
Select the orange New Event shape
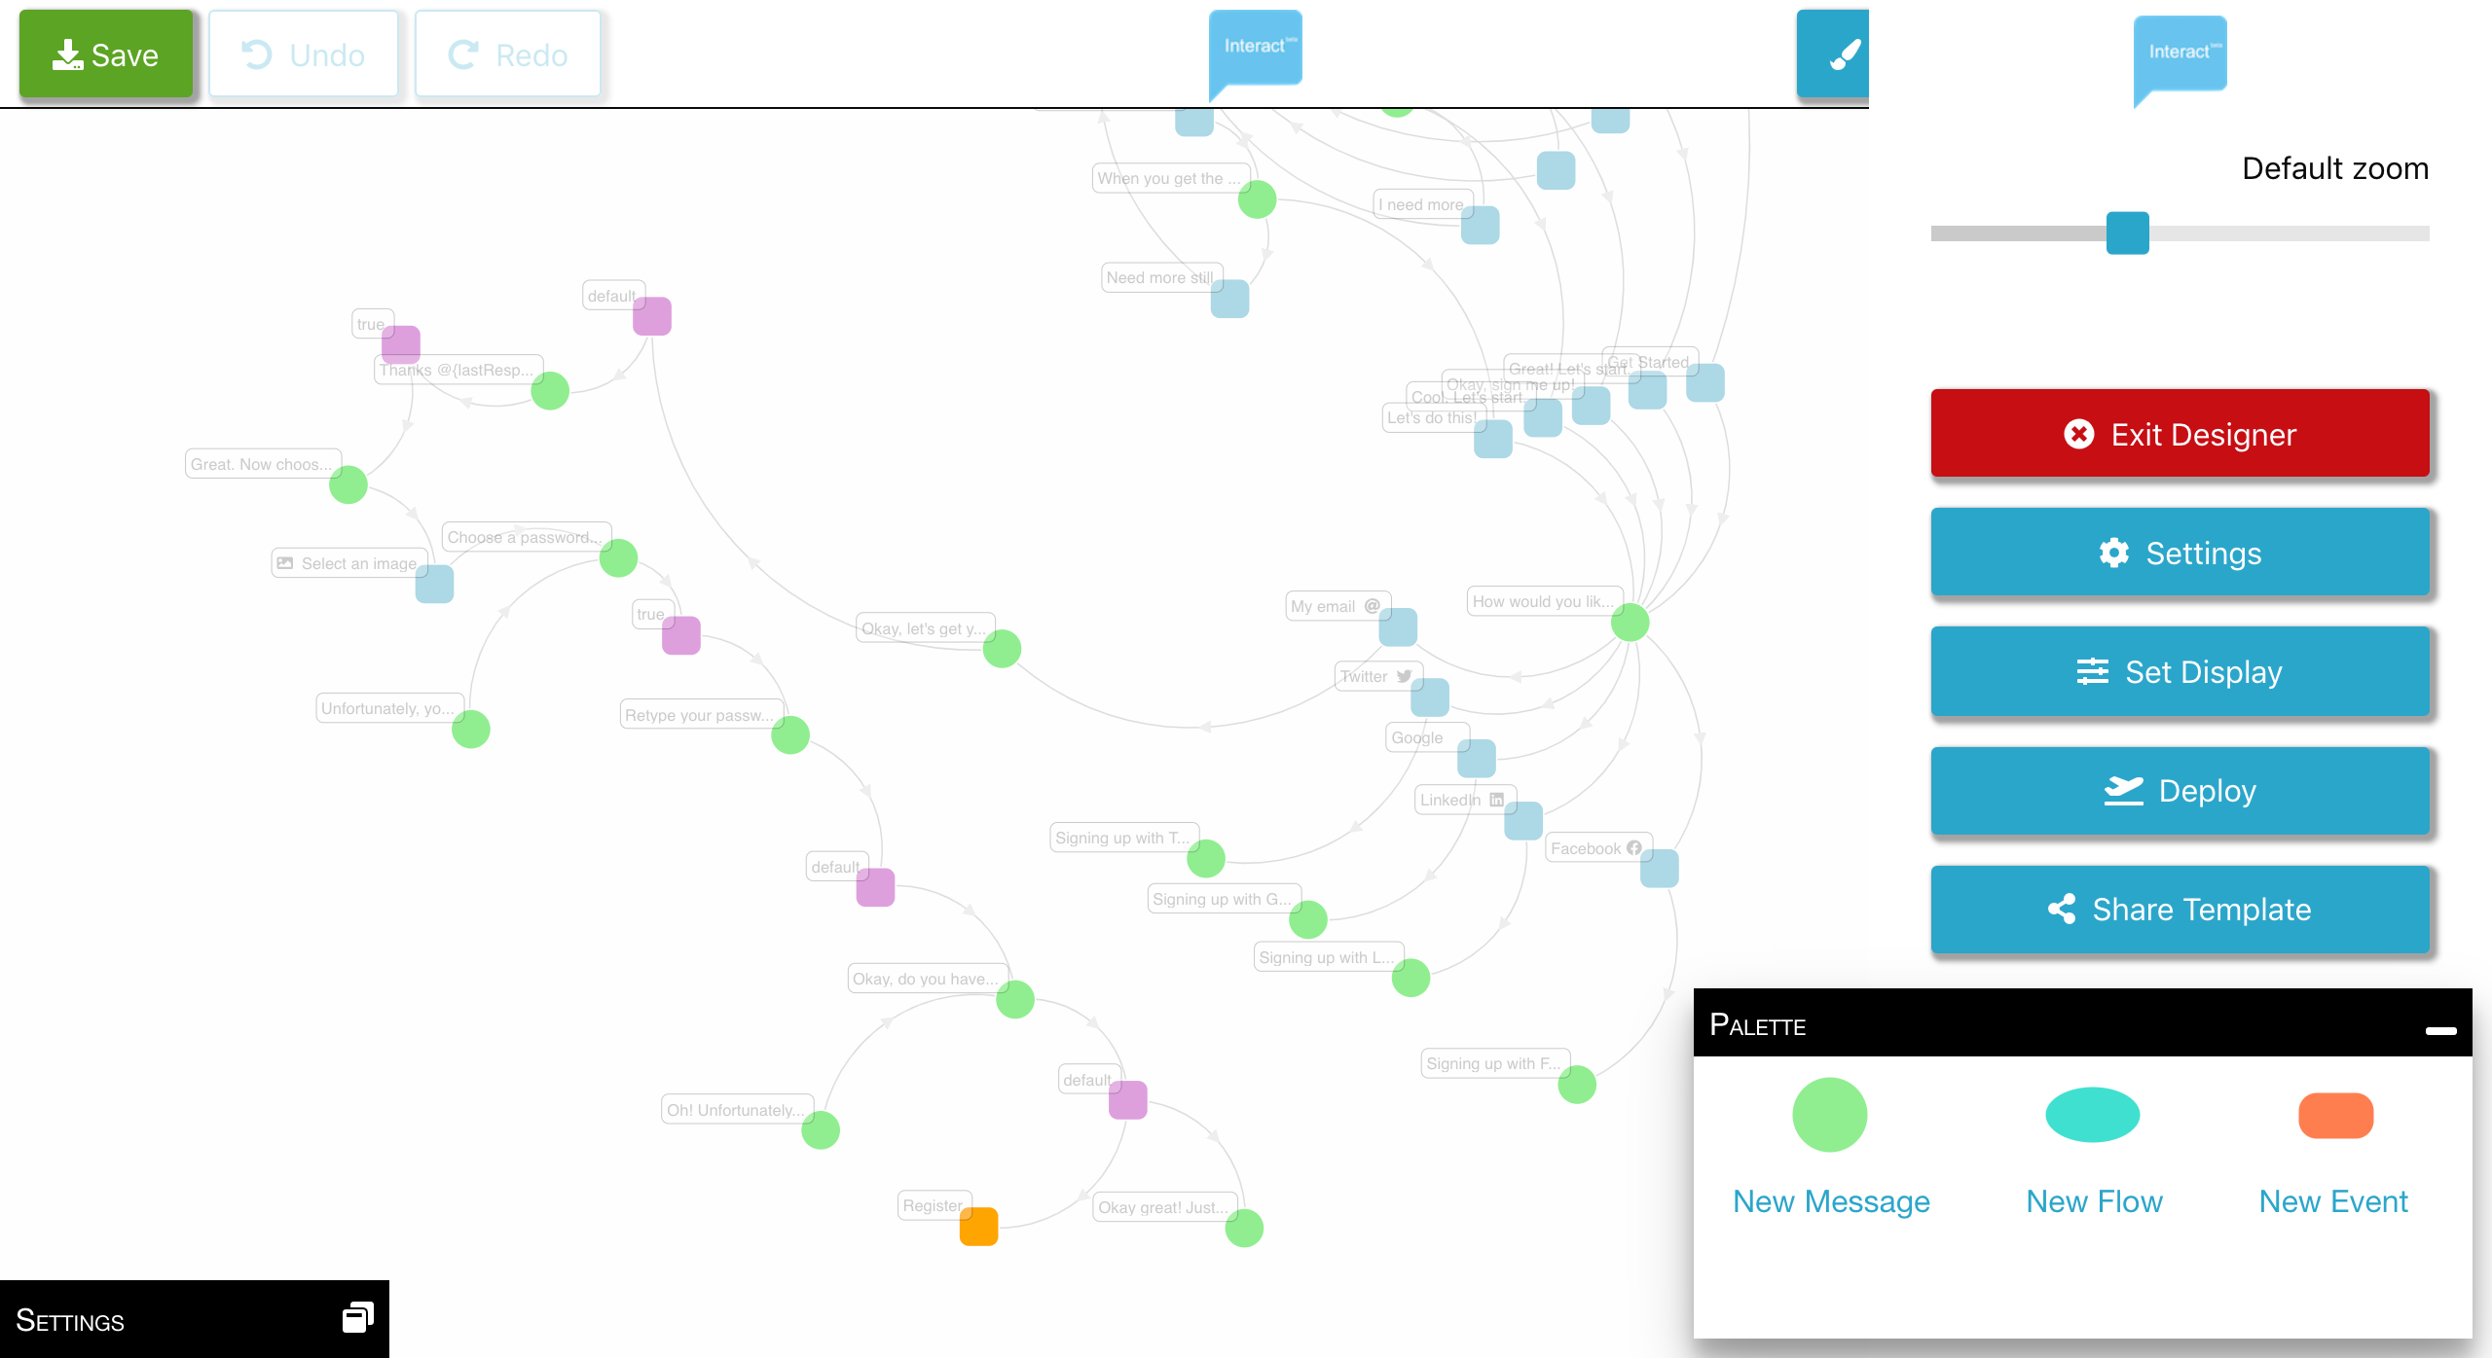coord(2334,1115)
